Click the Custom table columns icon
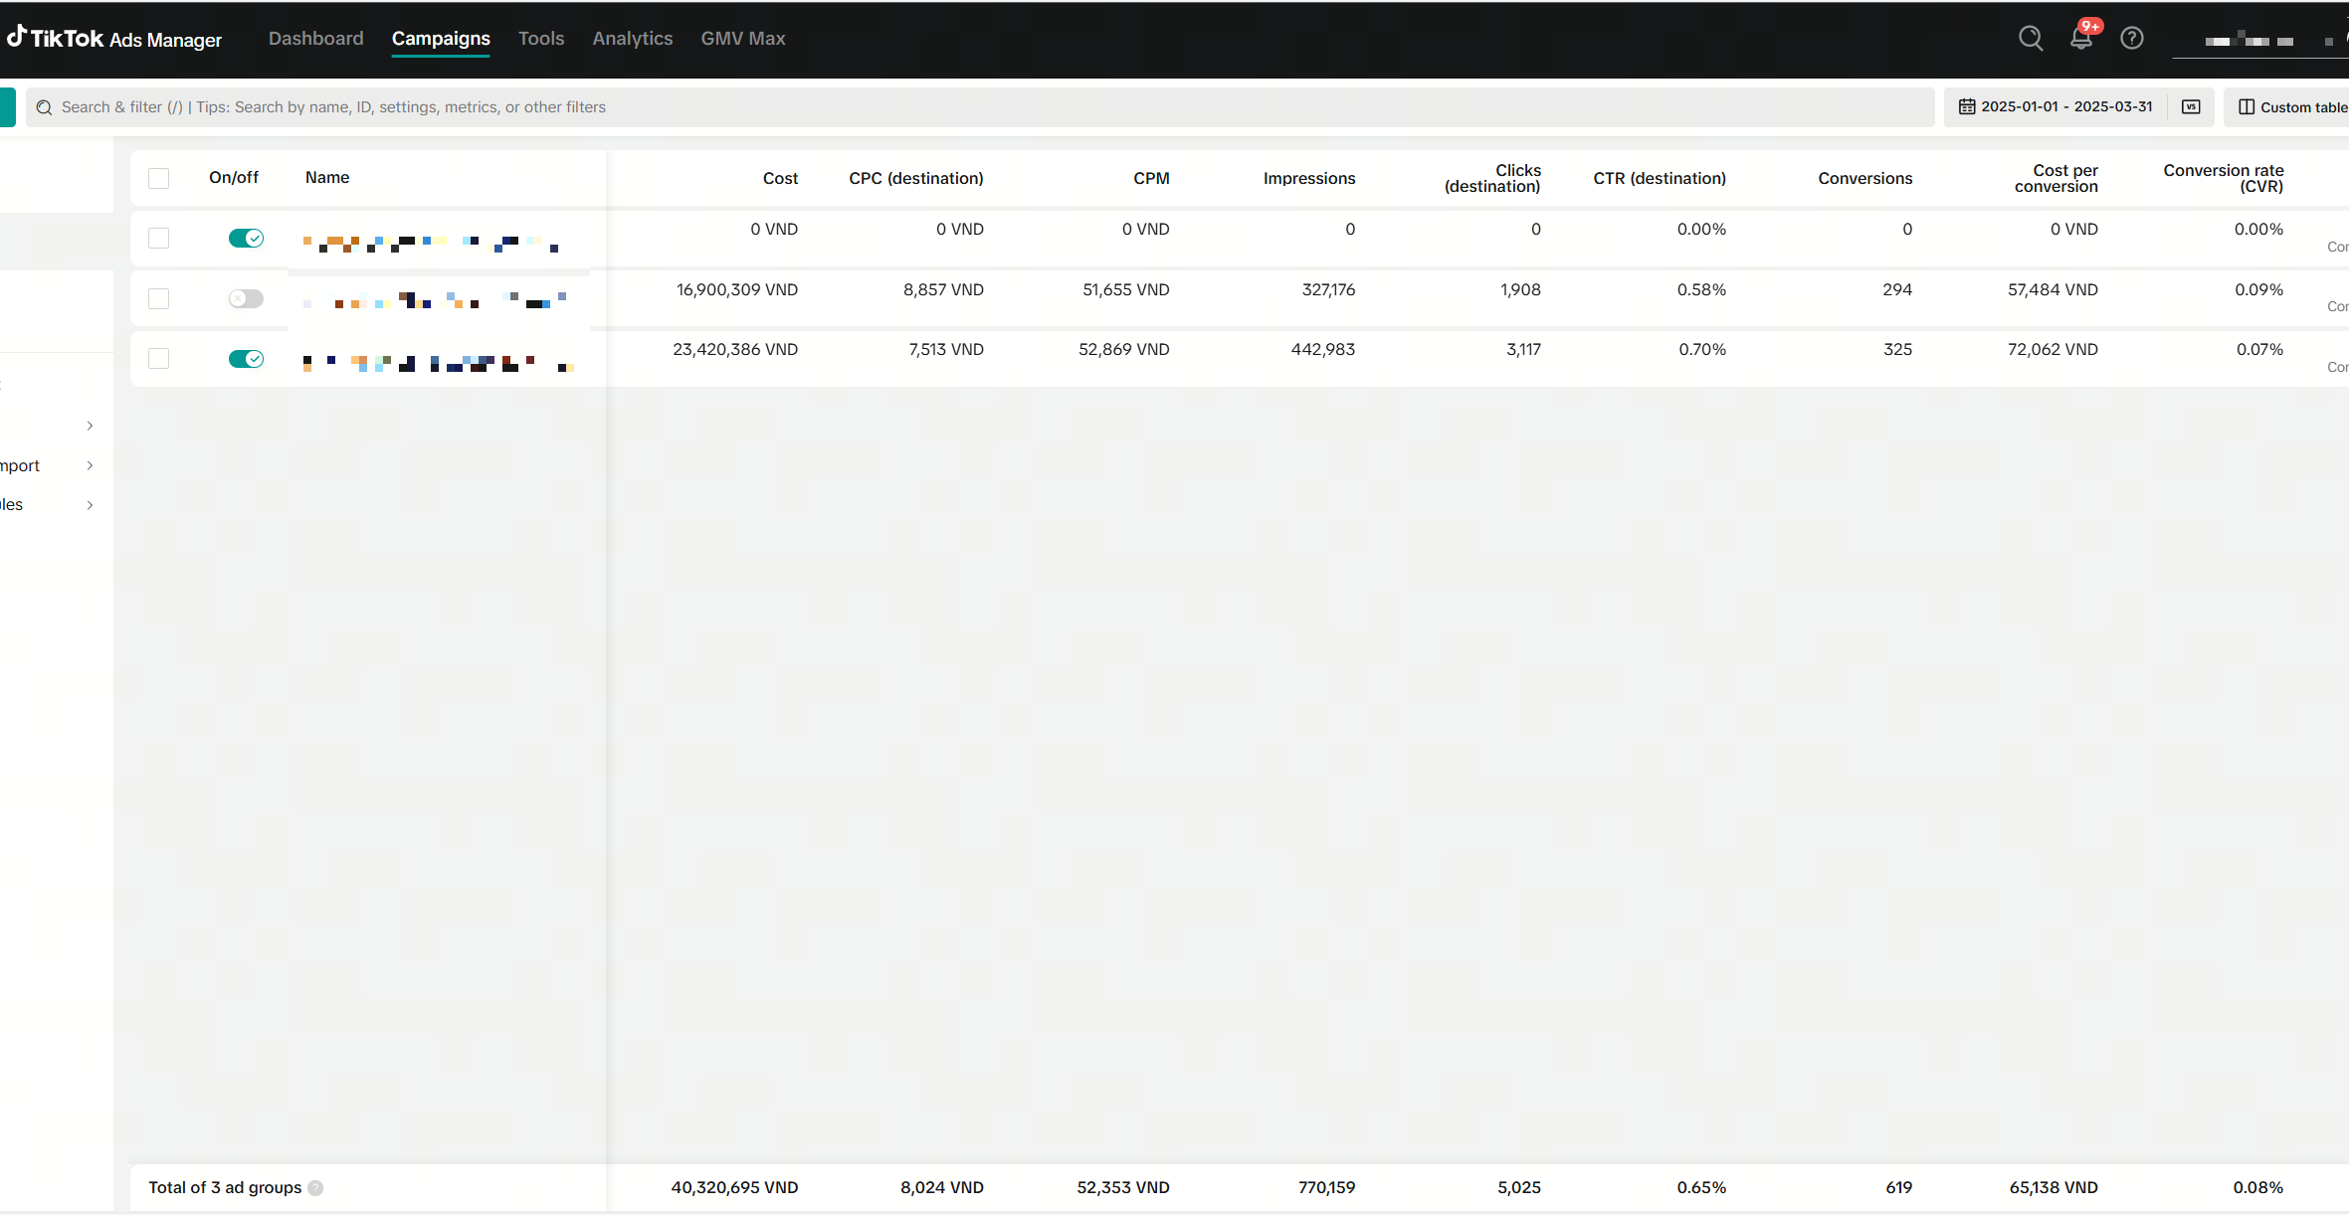 2247,107
